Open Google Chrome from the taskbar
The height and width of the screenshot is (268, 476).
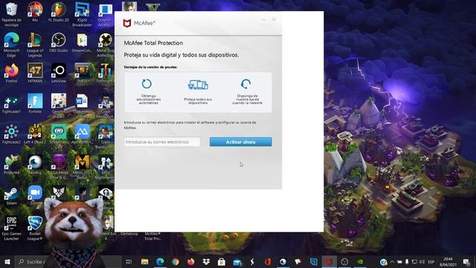pos(176,261)
